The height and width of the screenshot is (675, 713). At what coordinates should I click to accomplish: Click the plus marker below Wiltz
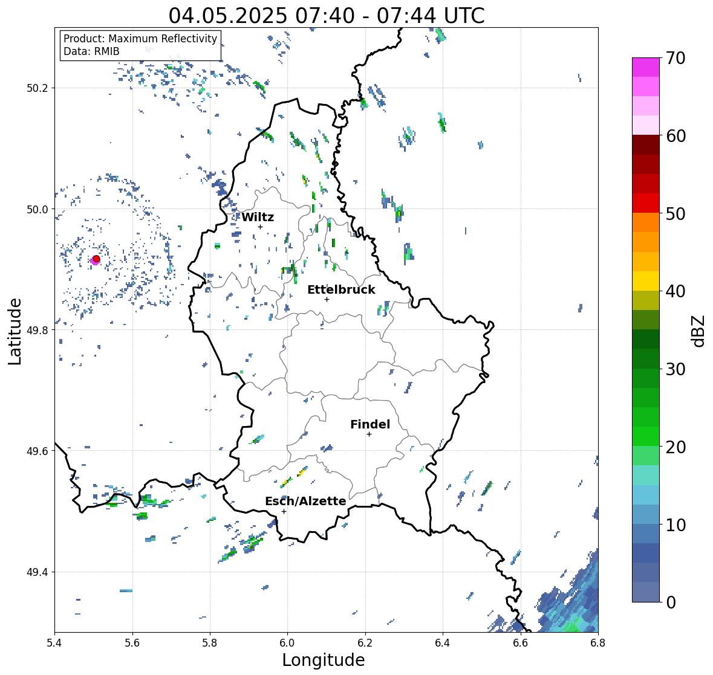tap(260, 227)
